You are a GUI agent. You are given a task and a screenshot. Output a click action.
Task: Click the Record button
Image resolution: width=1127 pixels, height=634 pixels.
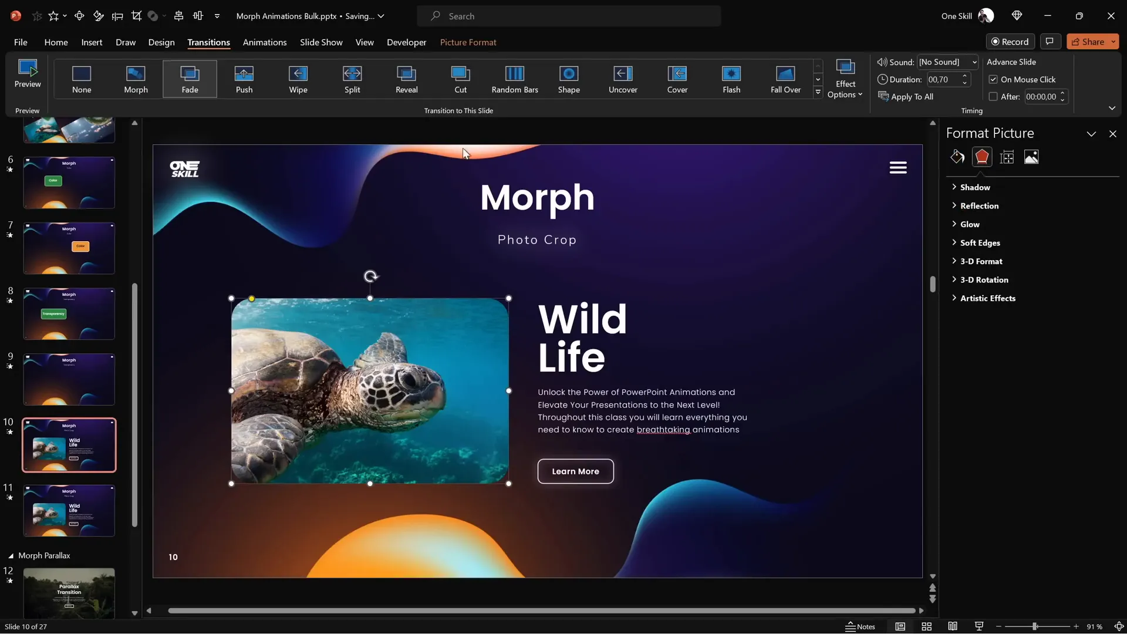(x=1010, y=41)
